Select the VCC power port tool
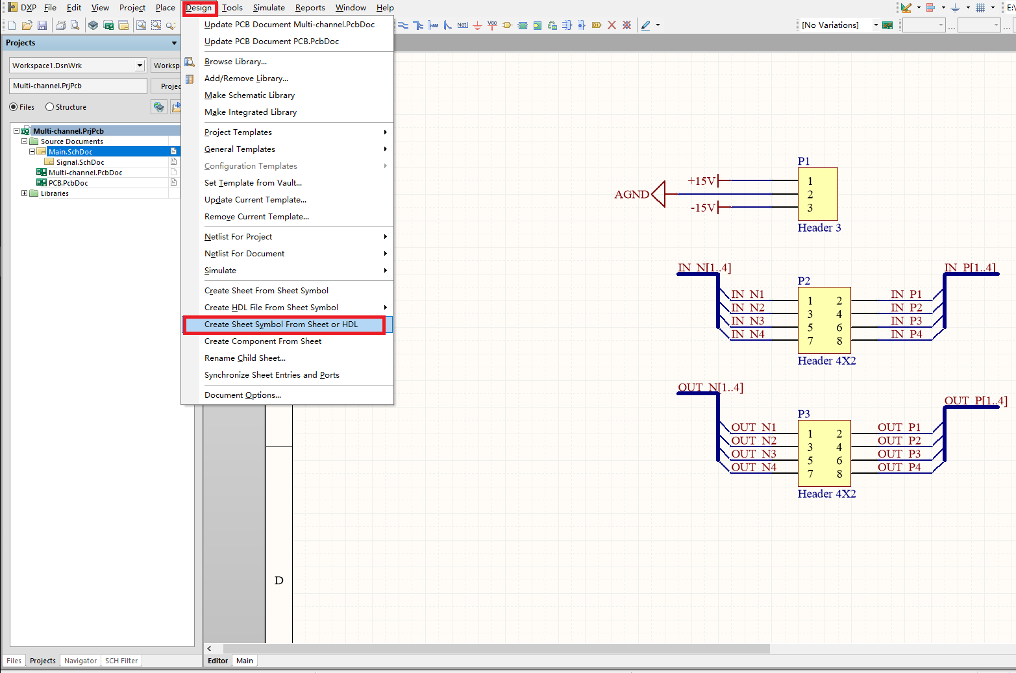Screen dimensions: 1016x673 click(x=492, y=25)
